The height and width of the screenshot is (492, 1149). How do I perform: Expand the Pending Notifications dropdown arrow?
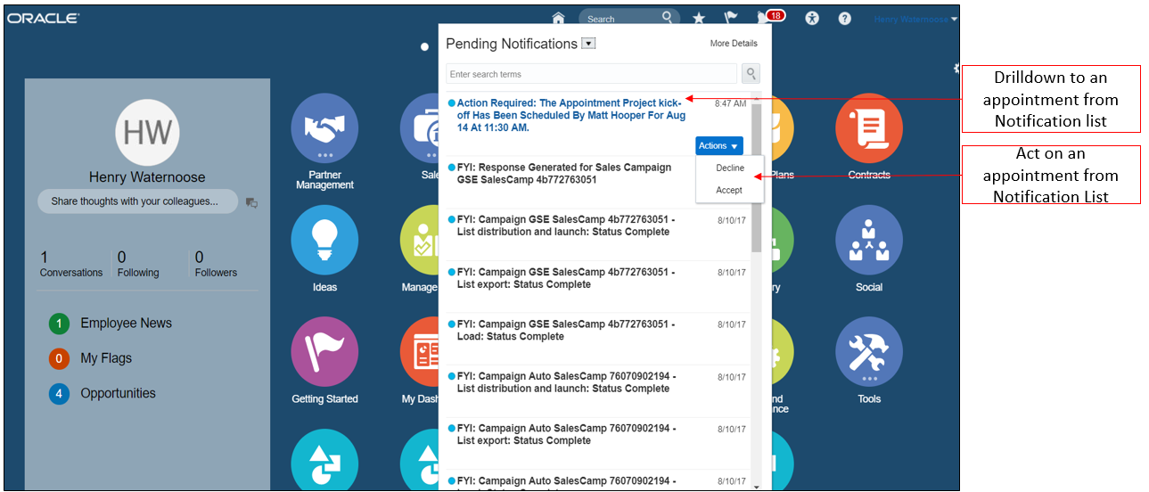click(x=588, y=44)
